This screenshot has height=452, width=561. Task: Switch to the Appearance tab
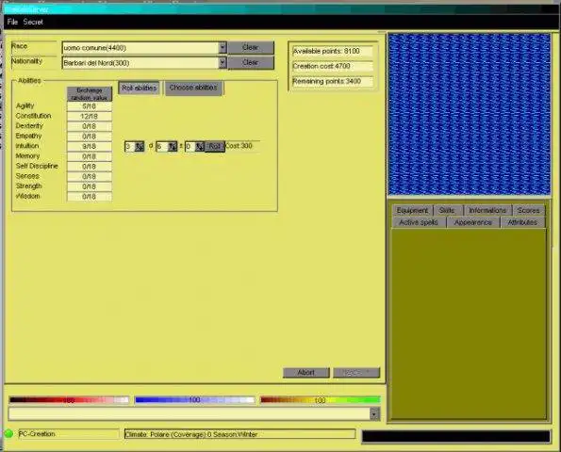click(x=473, y=222)
